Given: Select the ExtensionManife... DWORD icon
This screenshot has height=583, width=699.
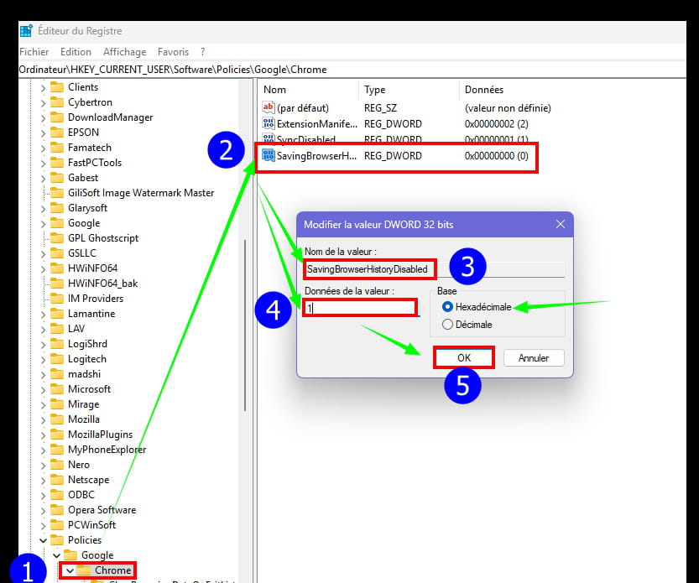Looking at the screenshot, I should point(268,123).
